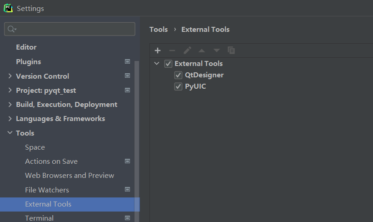Screen dimensions: 373x222
Task: Uncheck the External Tools group checkbox
Action: point(169,64)
